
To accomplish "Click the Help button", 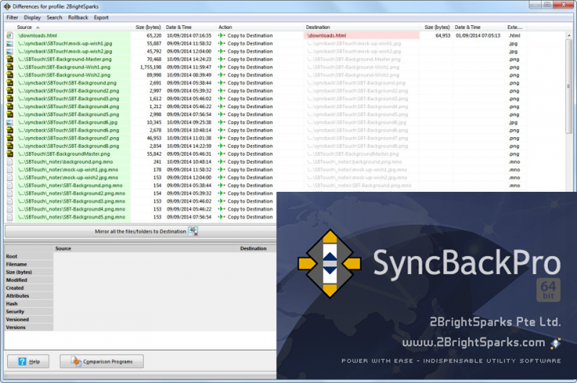I will click(x=28, y=361).
